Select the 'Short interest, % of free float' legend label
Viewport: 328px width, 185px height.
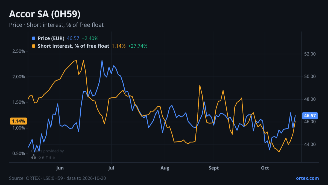pos(74,46)
